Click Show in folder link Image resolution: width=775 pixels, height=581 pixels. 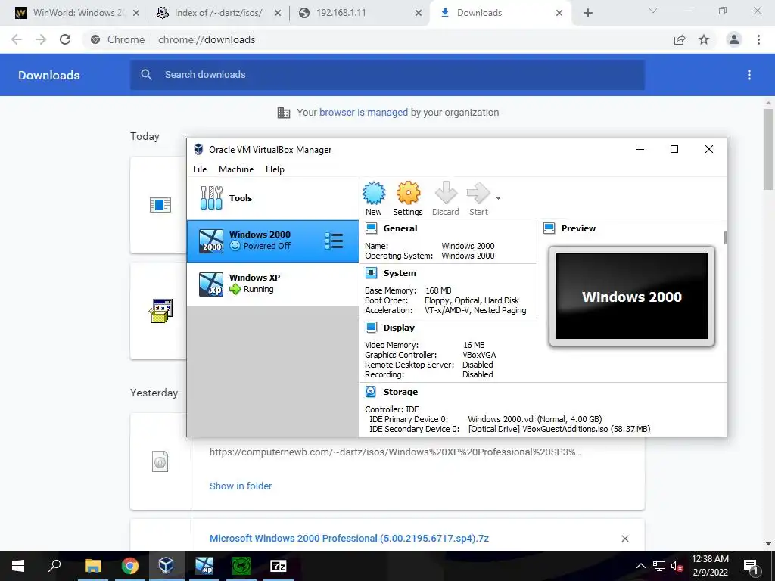point(241,486)
